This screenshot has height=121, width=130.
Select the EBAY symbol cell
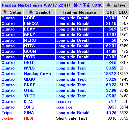click(39, 29)
